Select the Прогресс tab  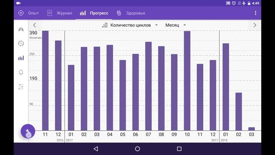[94, 13]
